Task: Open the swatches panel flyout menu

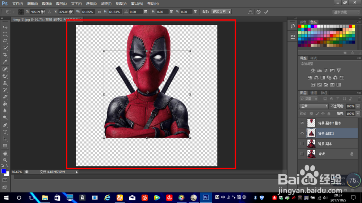Action: (x=359, y=22)
